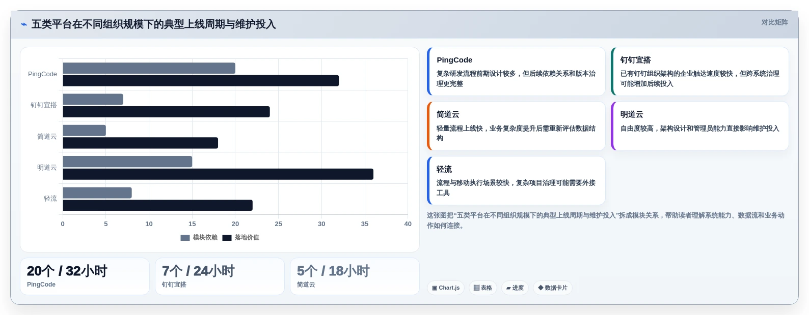This screenshot has width=809, height=315.
Task: Open the 简道云 description card
Action: click(516, 126)
